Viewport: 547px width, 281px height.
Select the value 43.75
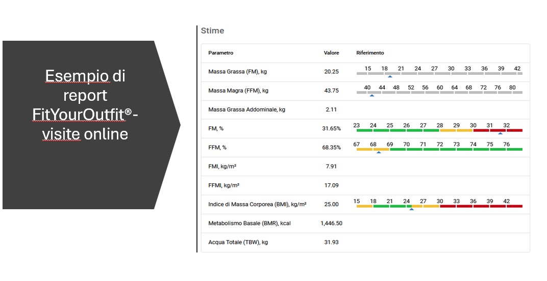331,91
